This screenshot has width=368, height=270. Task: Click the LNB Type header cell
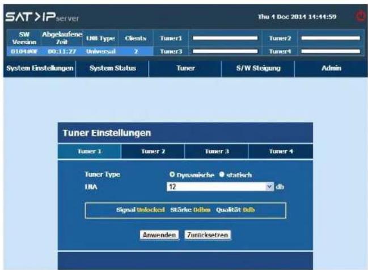100,38
